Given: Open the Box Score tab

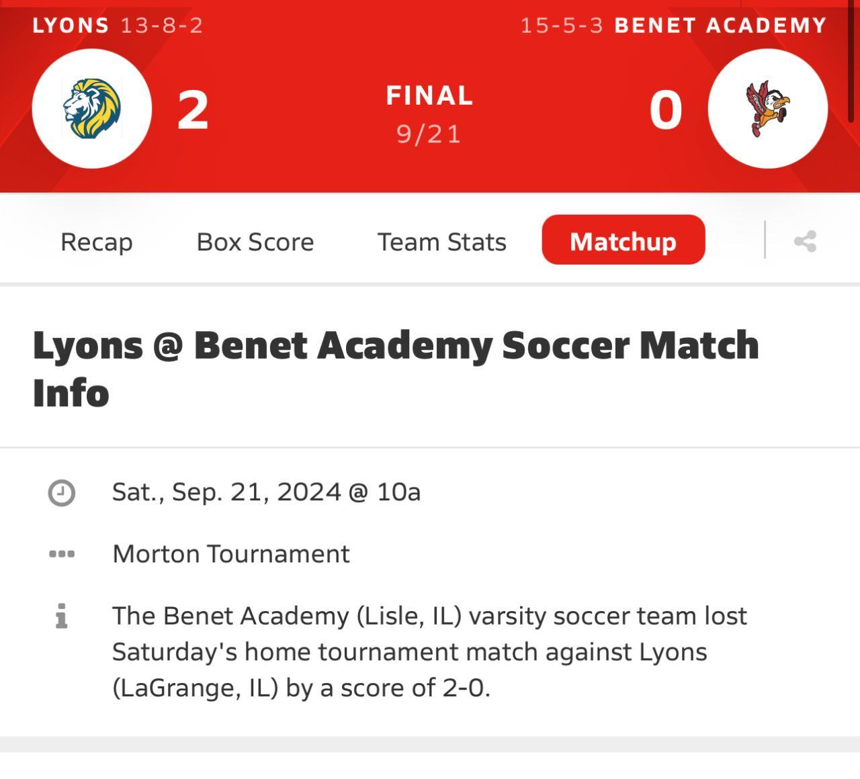Looking at the screenshot, I should (x=255, y=242).
